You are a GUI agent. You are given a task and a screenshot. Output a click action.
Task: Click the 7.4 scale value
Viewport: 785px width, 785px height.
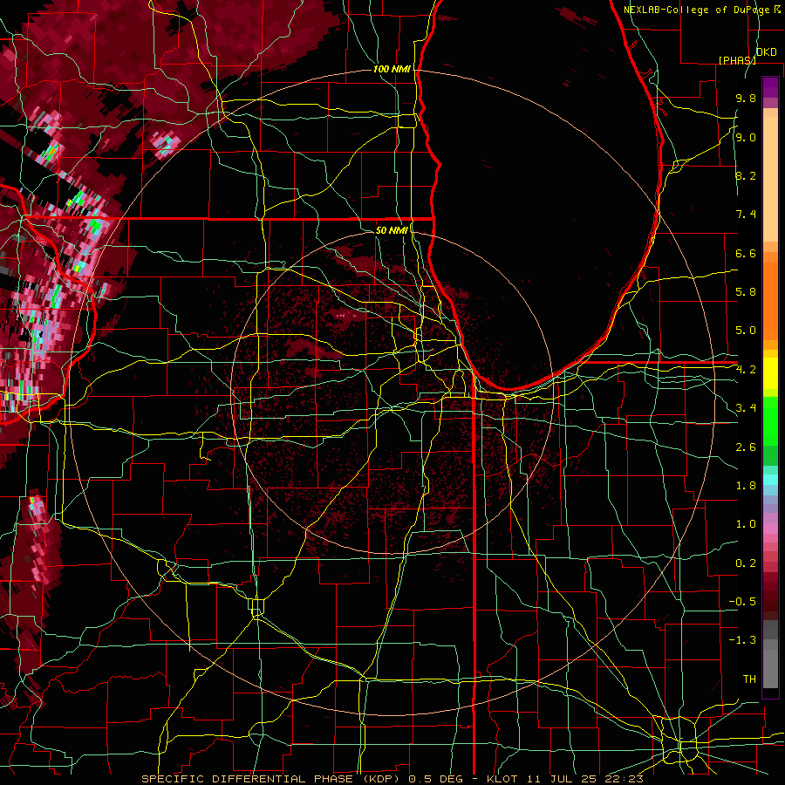coord(746,215)
